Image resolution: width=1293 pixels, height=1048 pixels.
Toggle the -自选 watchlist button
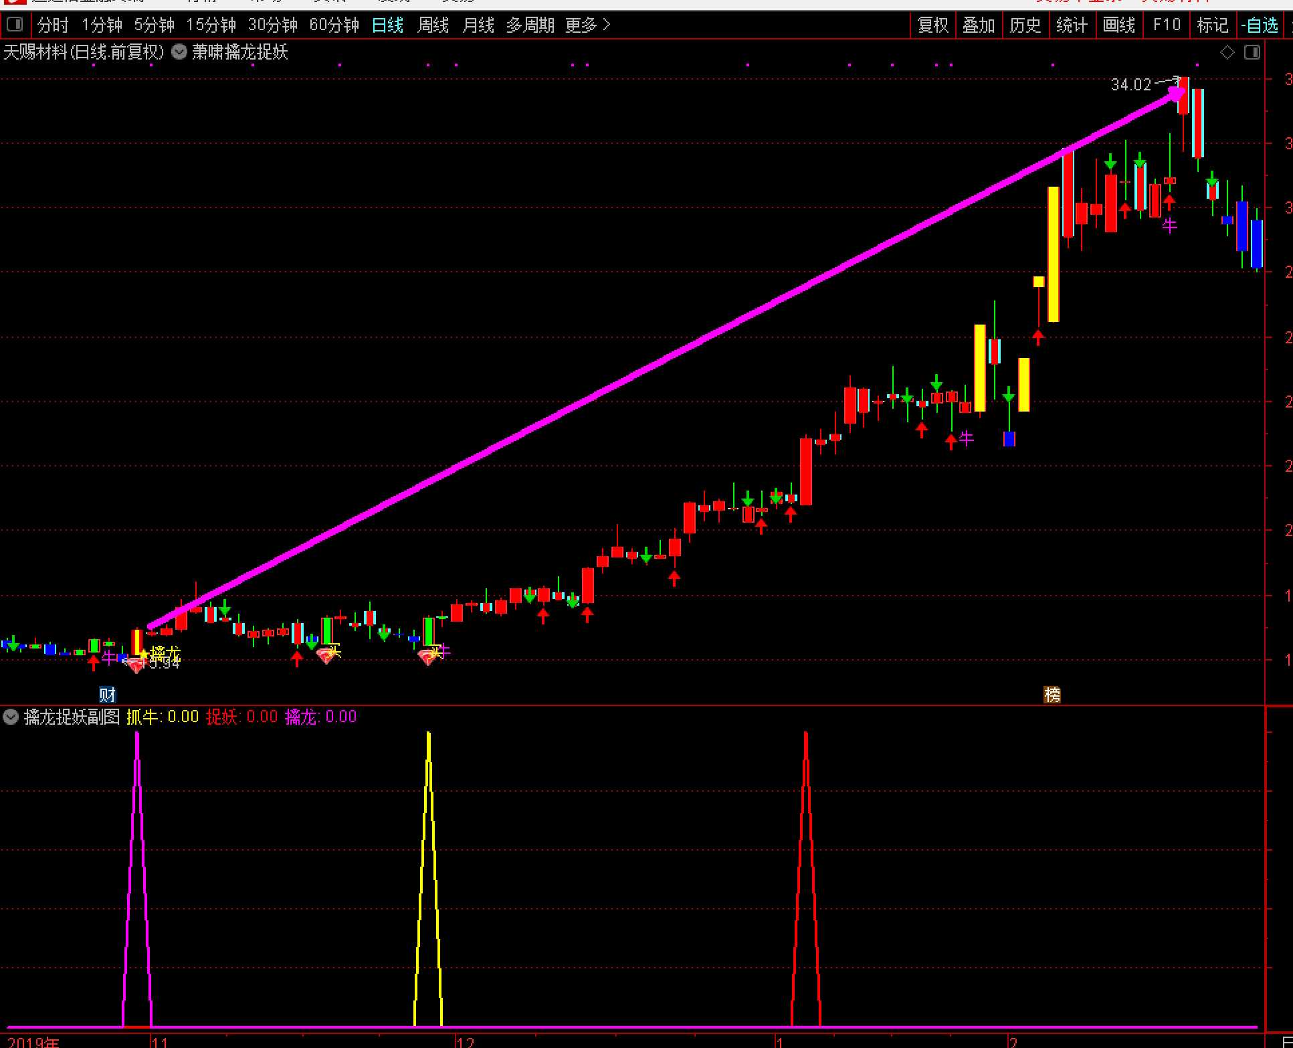pos(1260,25)
